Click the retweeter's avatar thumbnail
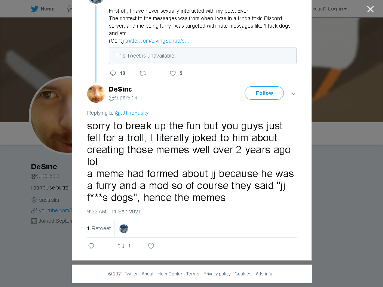Screen dimensions: 383x287 tap(124, 229)
